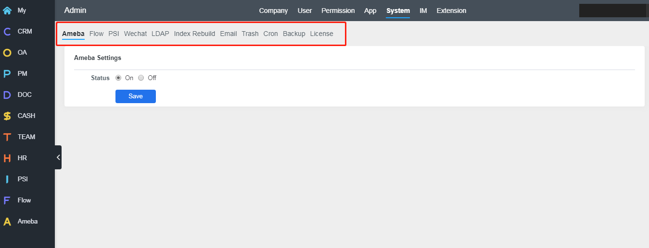Open the IM menu
The width and height of the screenshot is (649, 248).
(x=423, y=11)
